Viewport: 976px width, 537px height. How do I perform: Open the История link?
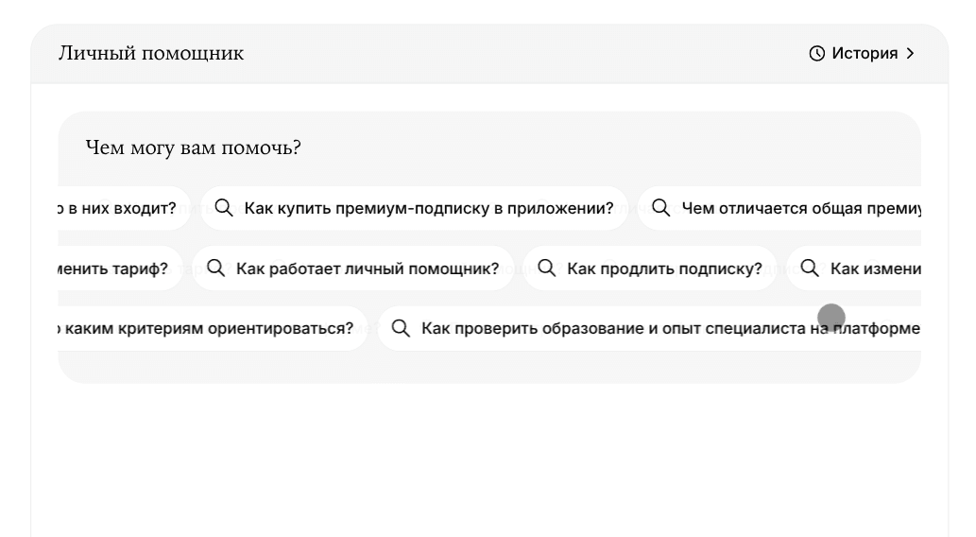pyautogui.click(x=864, y=54)
